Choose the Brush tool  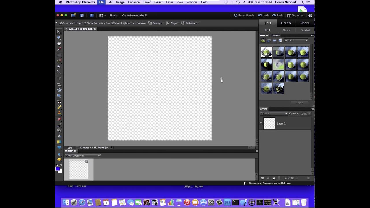click(x=59, y=125)
